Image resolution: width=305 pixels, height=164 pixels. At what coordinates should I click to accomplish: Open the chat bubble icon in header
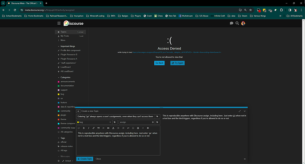(232, 23)
